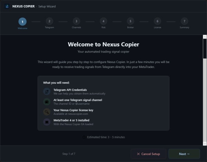
Task: Go to step 5 Broker
Action: [130, 21]
